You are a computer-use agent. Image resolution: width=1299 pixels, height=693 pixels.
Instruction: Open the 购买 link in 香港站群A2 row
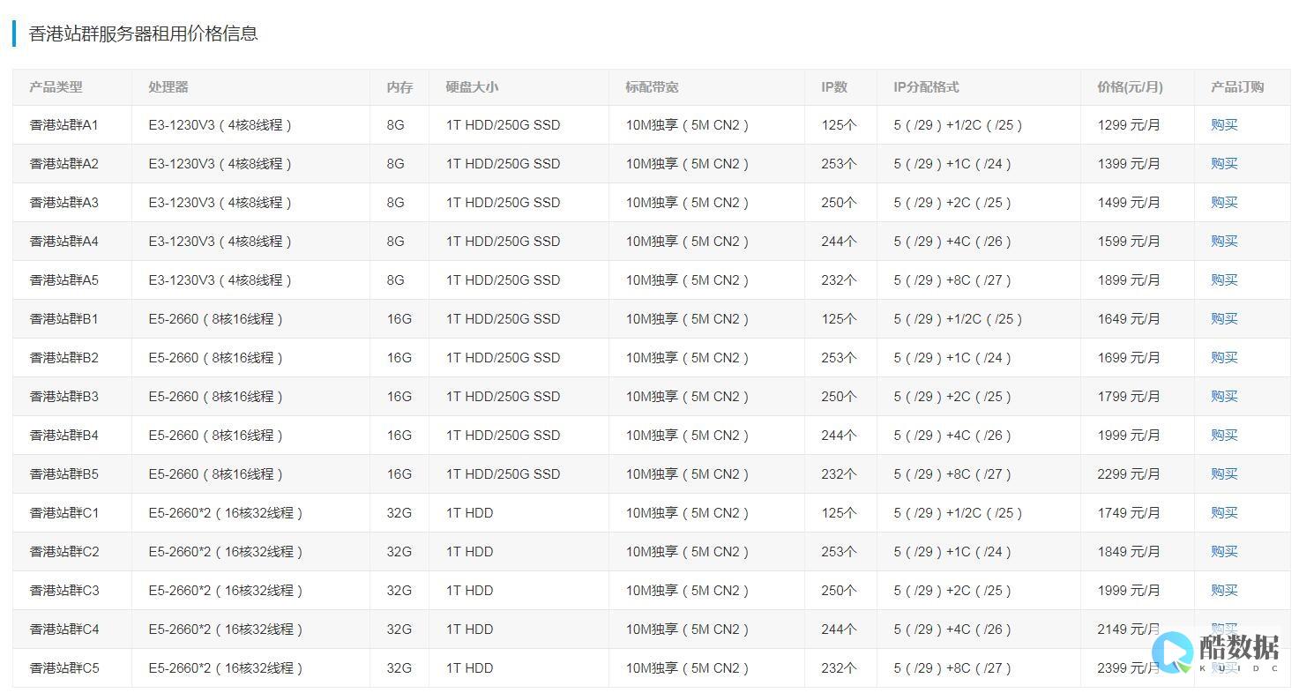(x=1224, y=164)
